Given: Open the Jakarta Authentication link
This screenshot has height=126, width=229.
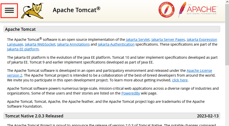Looking at the screenshot, I should click(x=116, y=44).
